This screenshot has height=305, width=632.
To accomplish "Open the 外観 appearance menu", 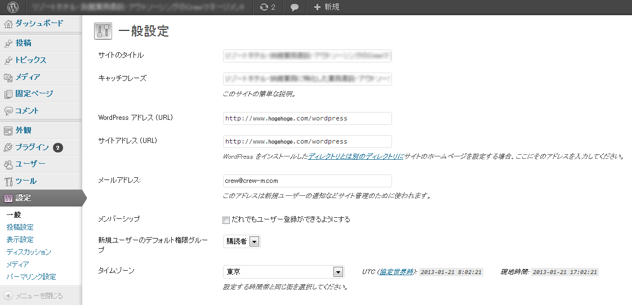I will click(x=24, y=131).
